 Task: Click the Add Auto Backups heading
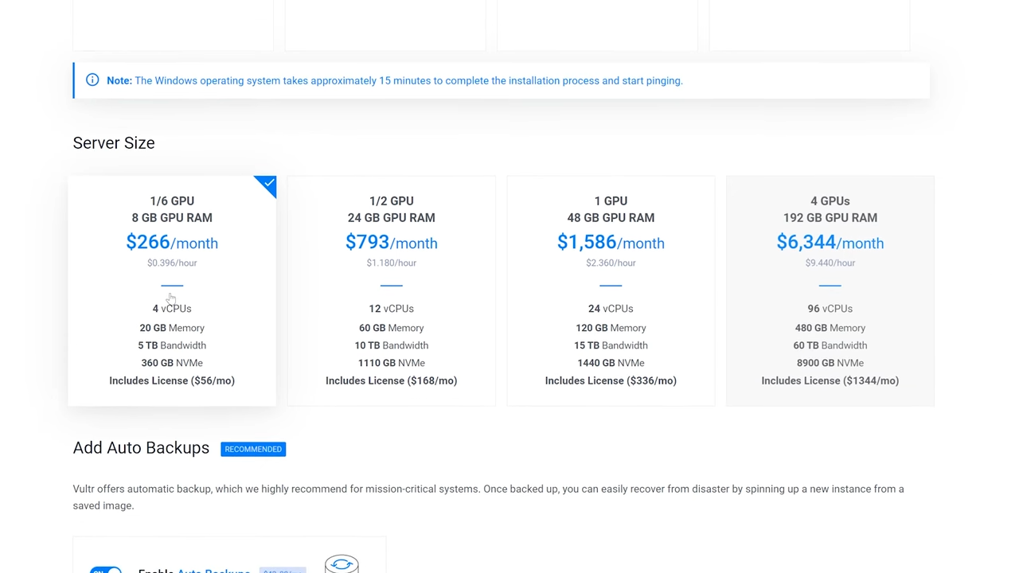pyautogui.click(x=141, y=448)
